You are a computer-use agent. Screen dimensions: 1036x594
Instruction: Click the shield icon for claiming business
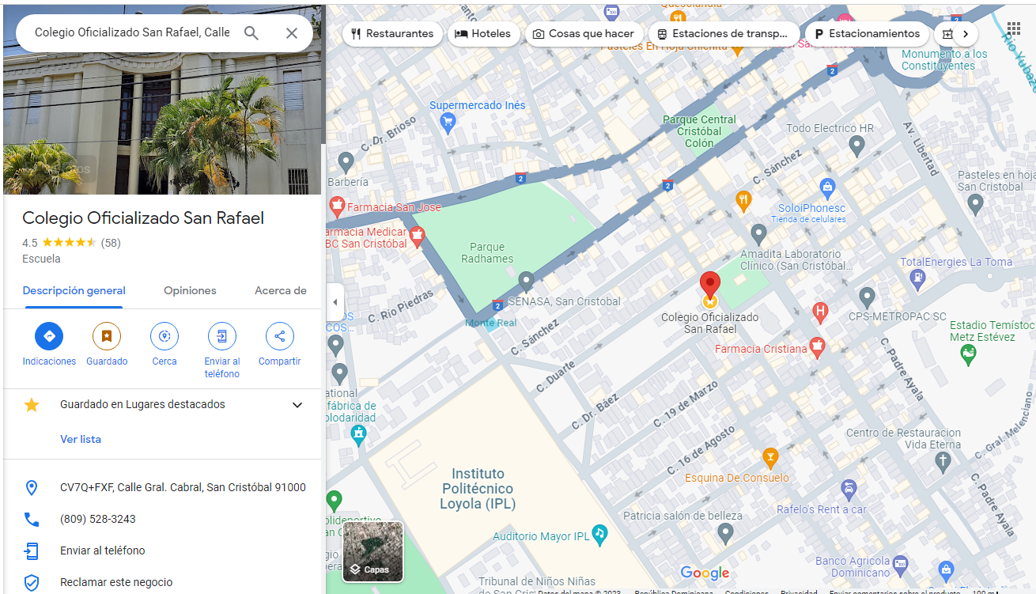pyautogui.click(x=32, y=583)
